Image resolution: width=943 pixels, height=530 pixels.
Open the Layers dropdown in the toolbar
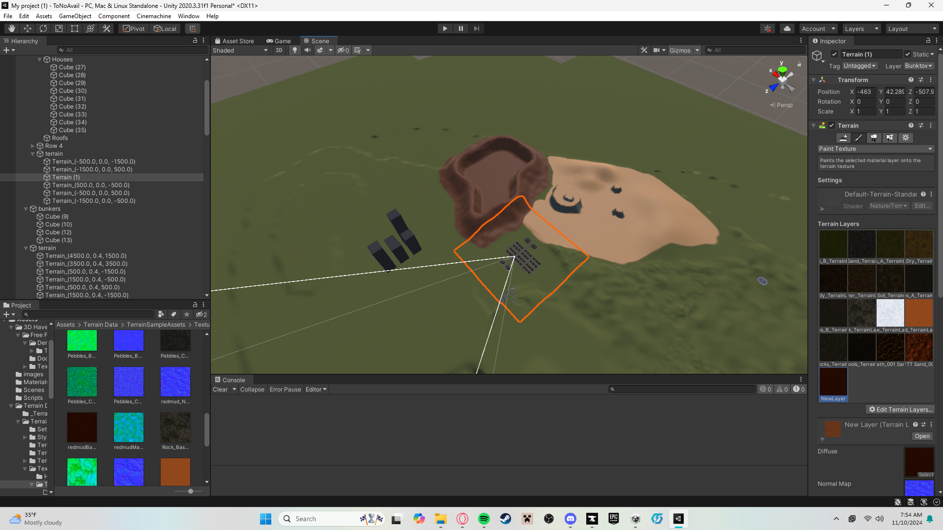860,28
